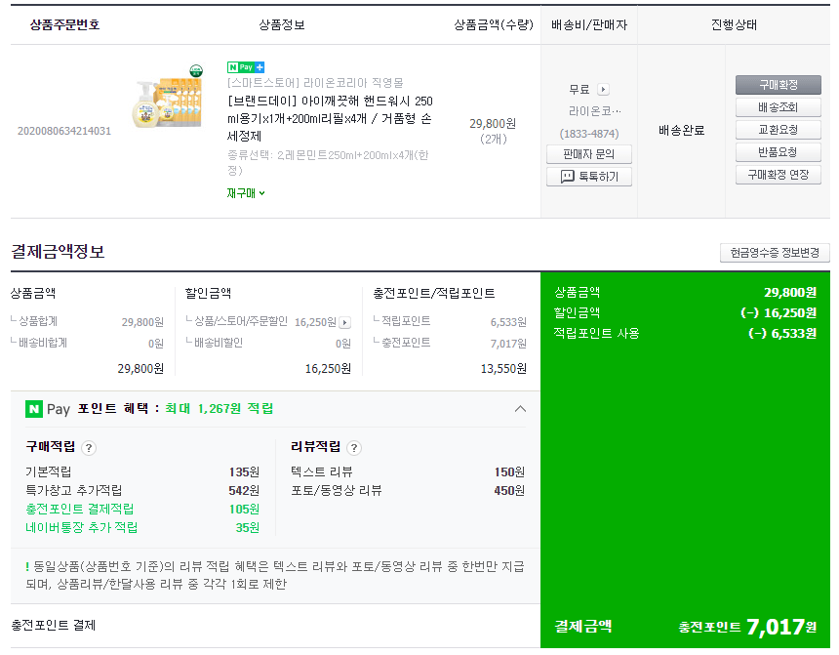Viewport: 839px width, 655px height.
Task: Click 할인금액 (-) 16,250원 in green panel
Action: click(x=686, y=312)
